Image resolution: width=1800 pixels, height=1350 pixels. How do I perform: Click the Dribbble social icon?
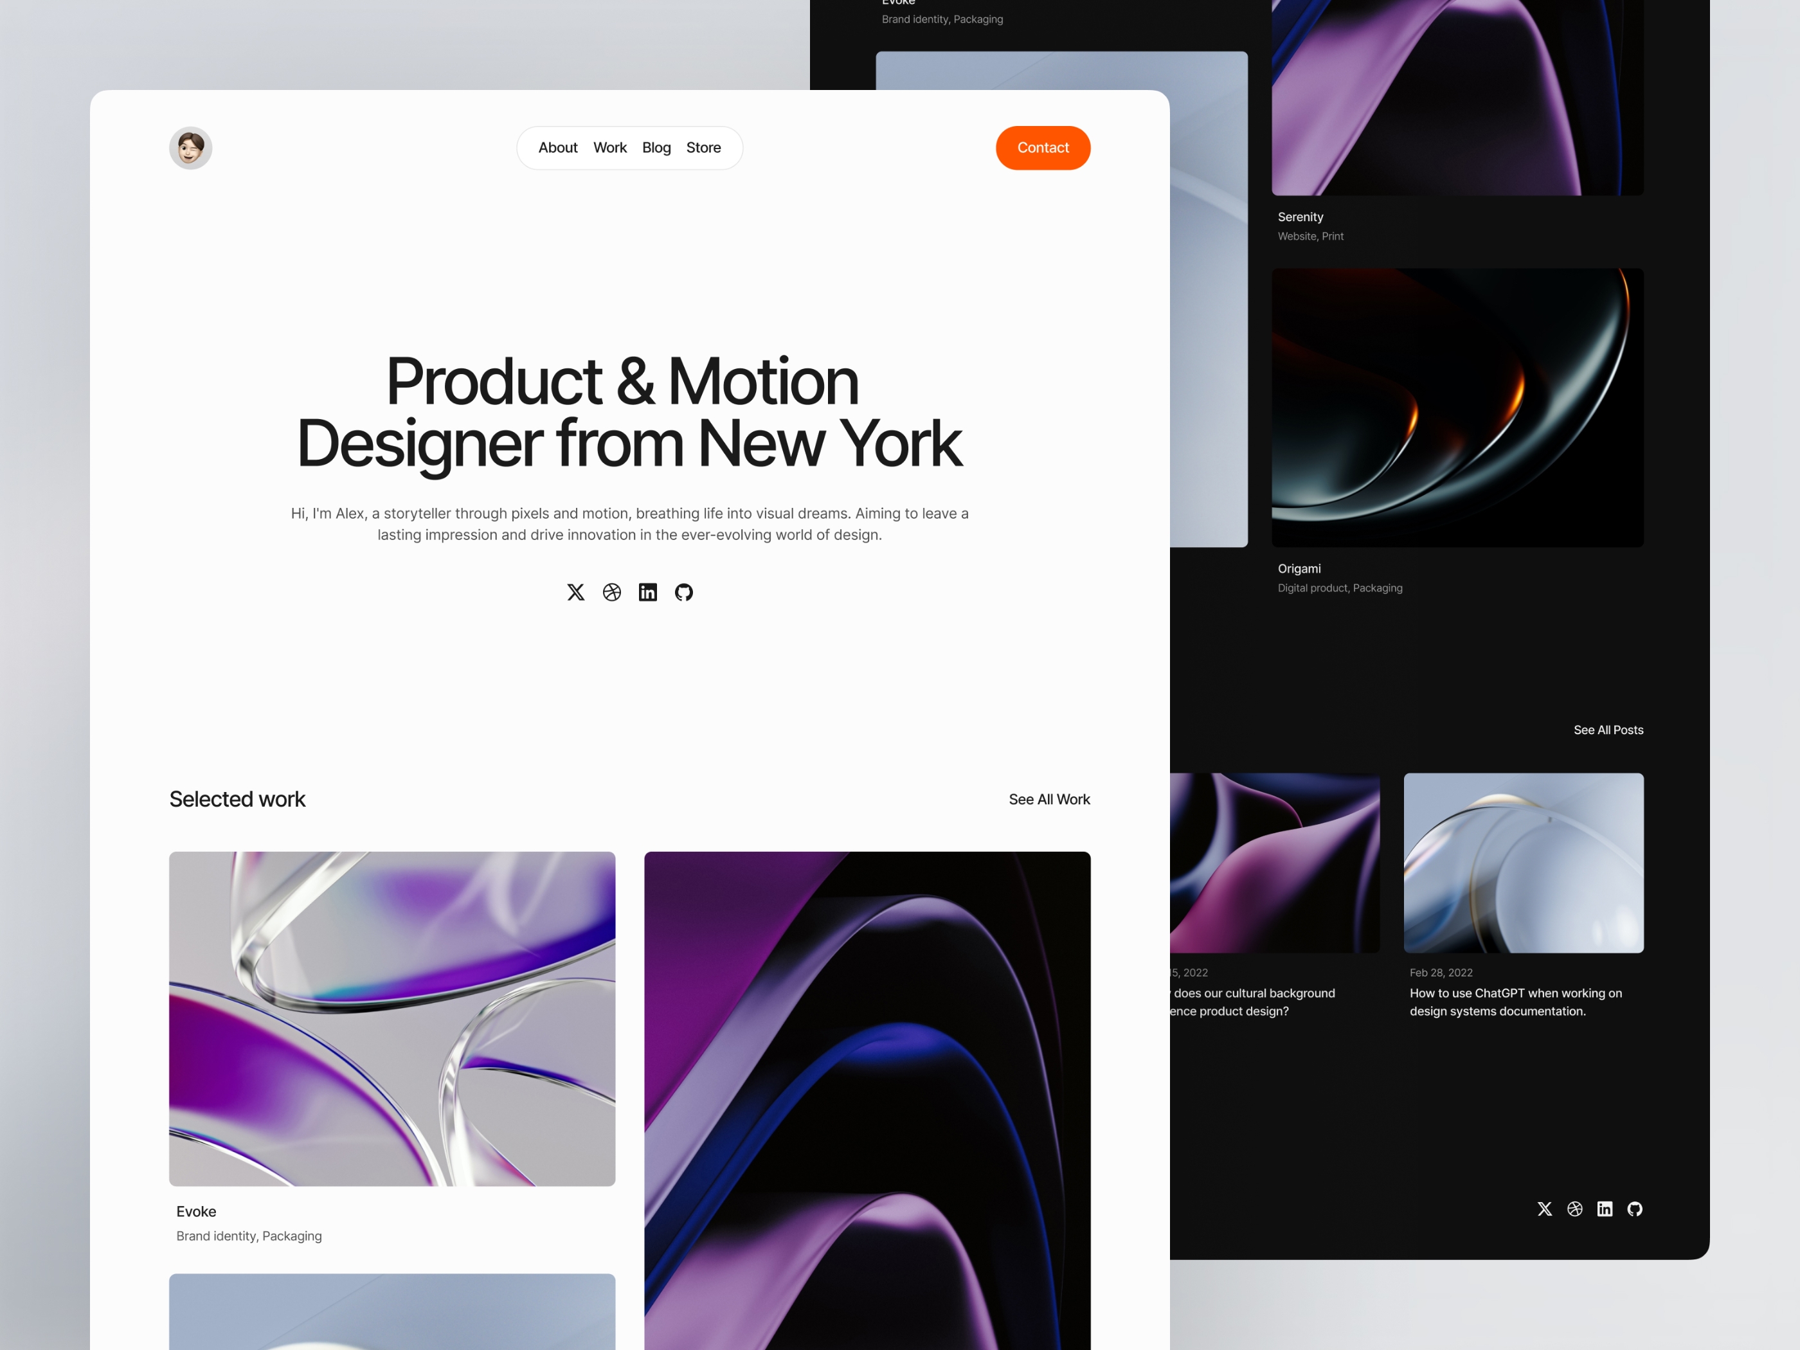[x=611, y=593]
